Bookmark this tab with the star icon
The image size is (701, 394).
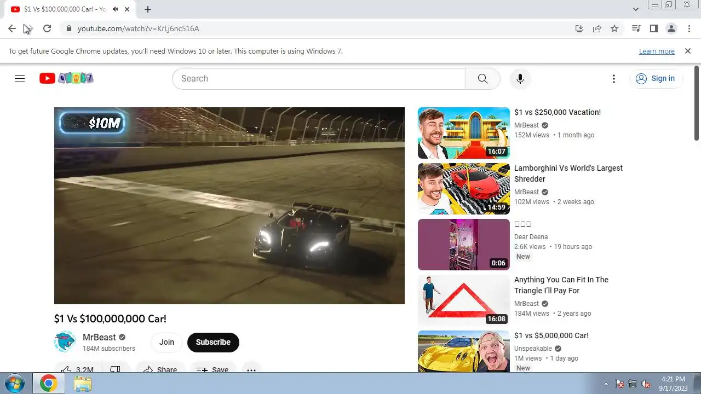point(614,28)
